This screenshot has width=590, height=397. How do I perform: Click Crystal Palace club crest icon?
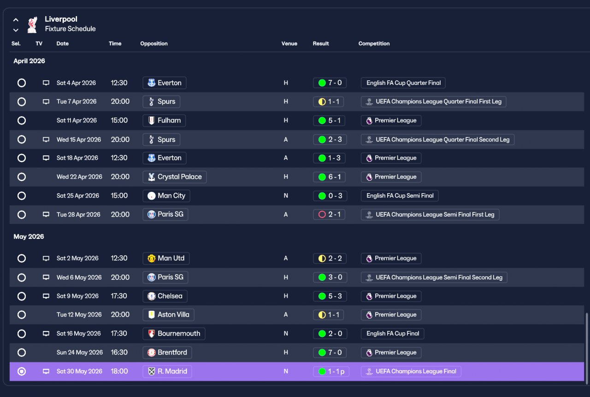coord(151,177)
